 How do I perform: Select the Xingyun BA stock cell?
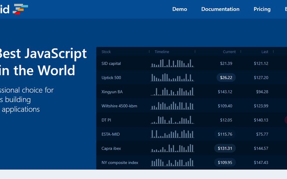tap(112, 92)
